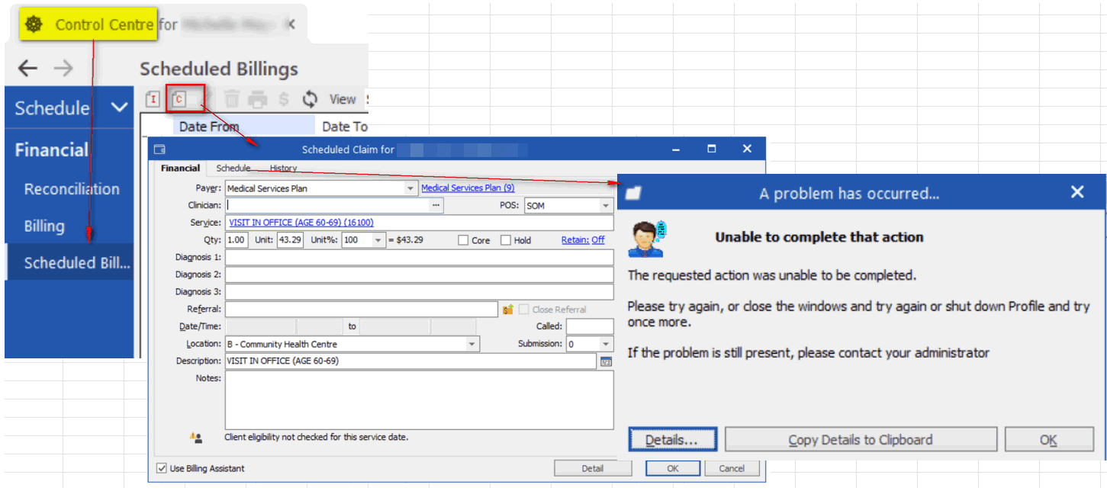Click Cancel in the Scheduled Claim window
Image resolution: width=1107 pixels, height=491 pixels.
pos(732,468)
